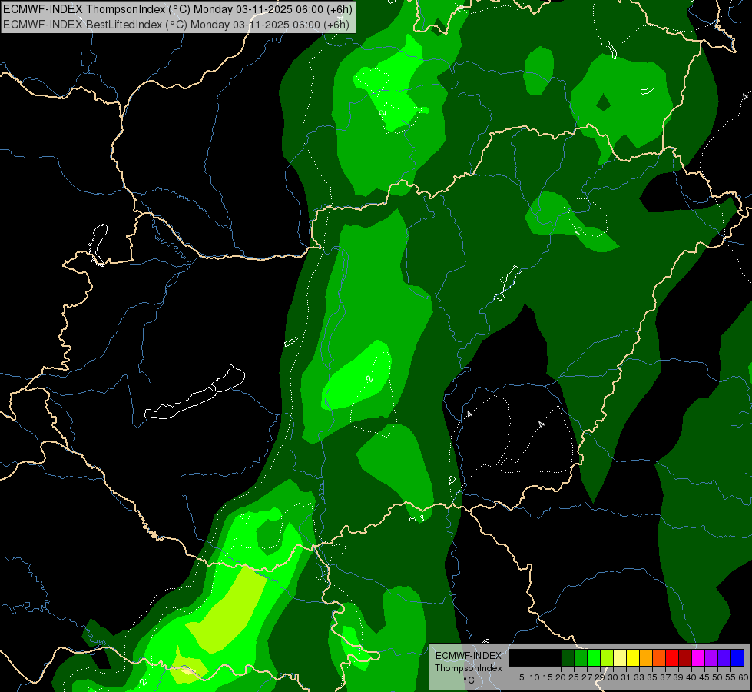Click the ThompsonIndex label in the legend
This screenshot has width=752, height=692.
pos(469,668)
